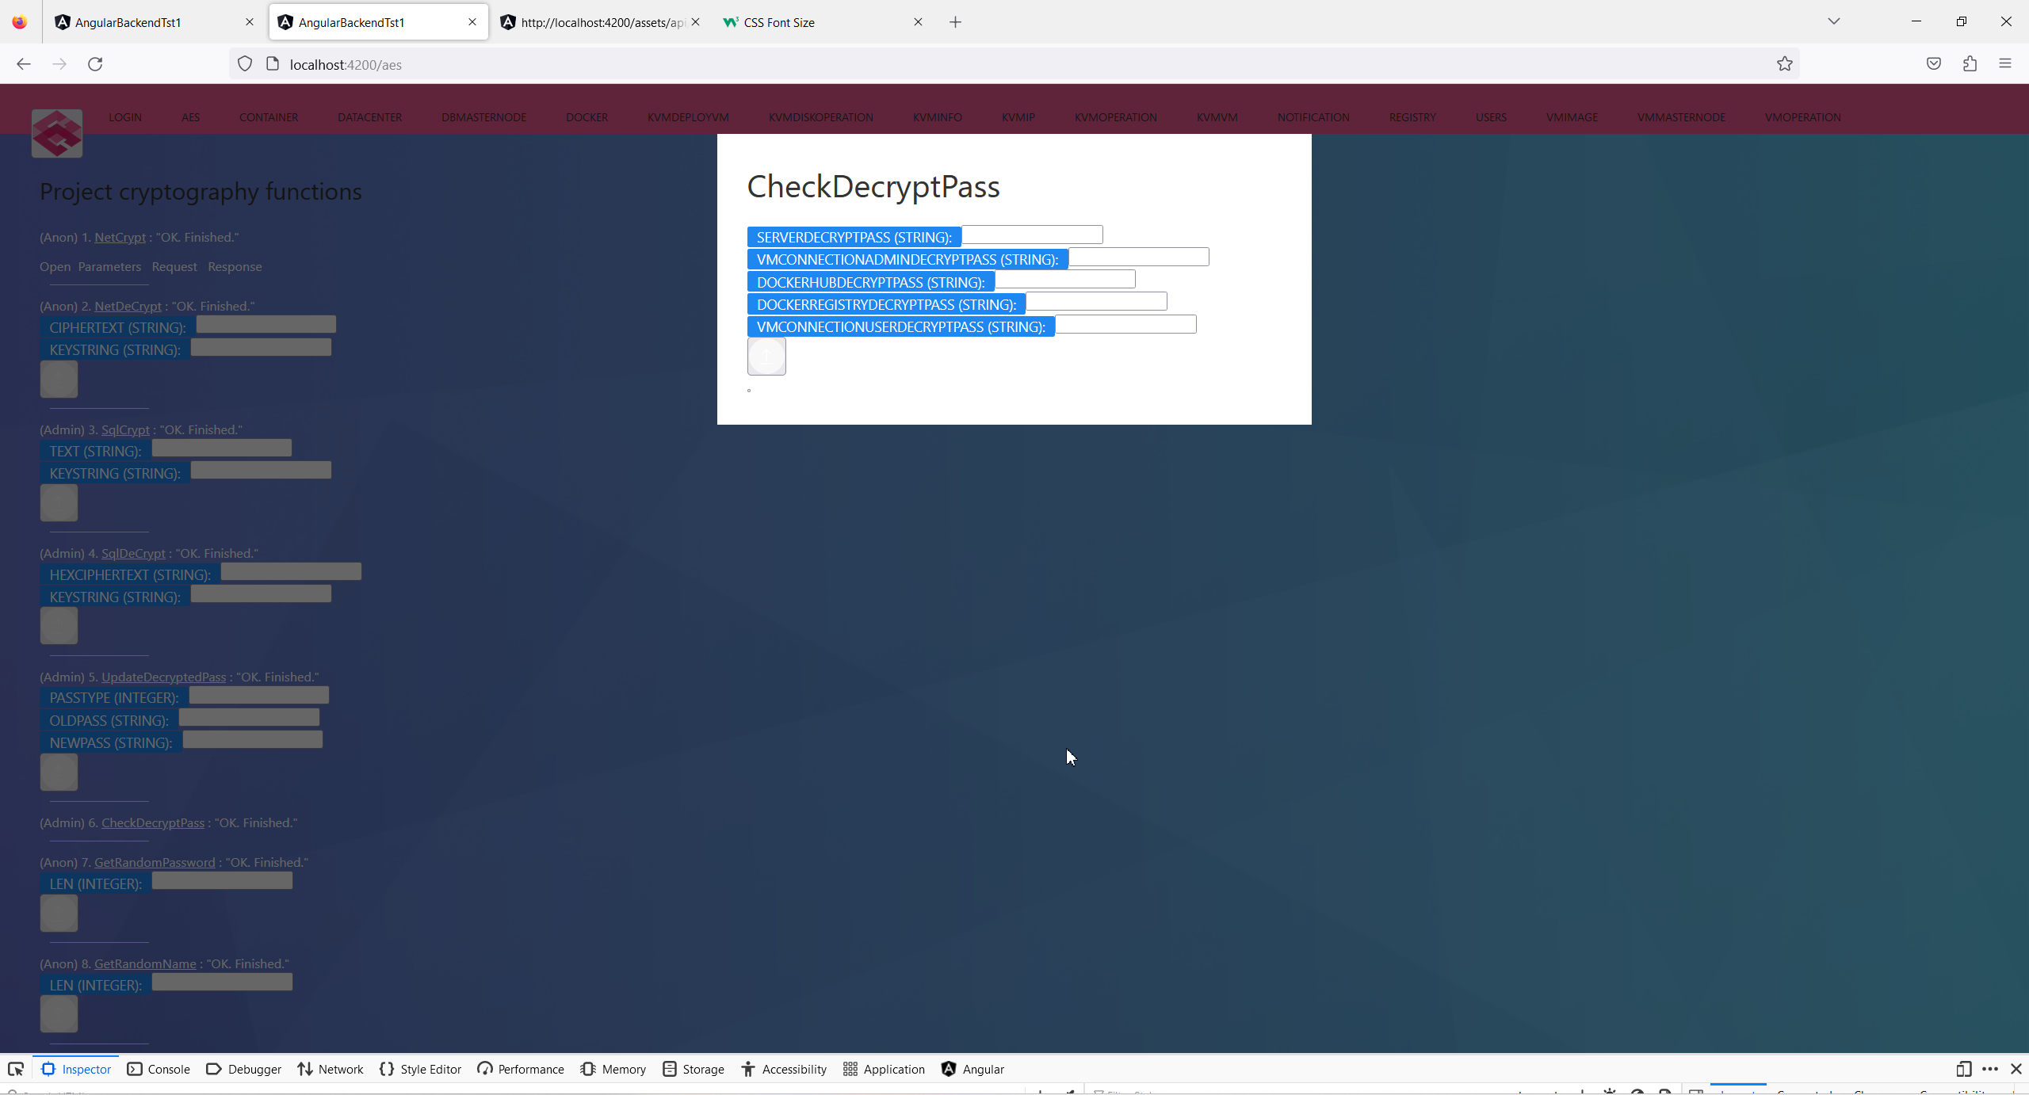Open Firefox application hamburger menu
The image size is (2029, 1095).
[x=2005, y=64]
